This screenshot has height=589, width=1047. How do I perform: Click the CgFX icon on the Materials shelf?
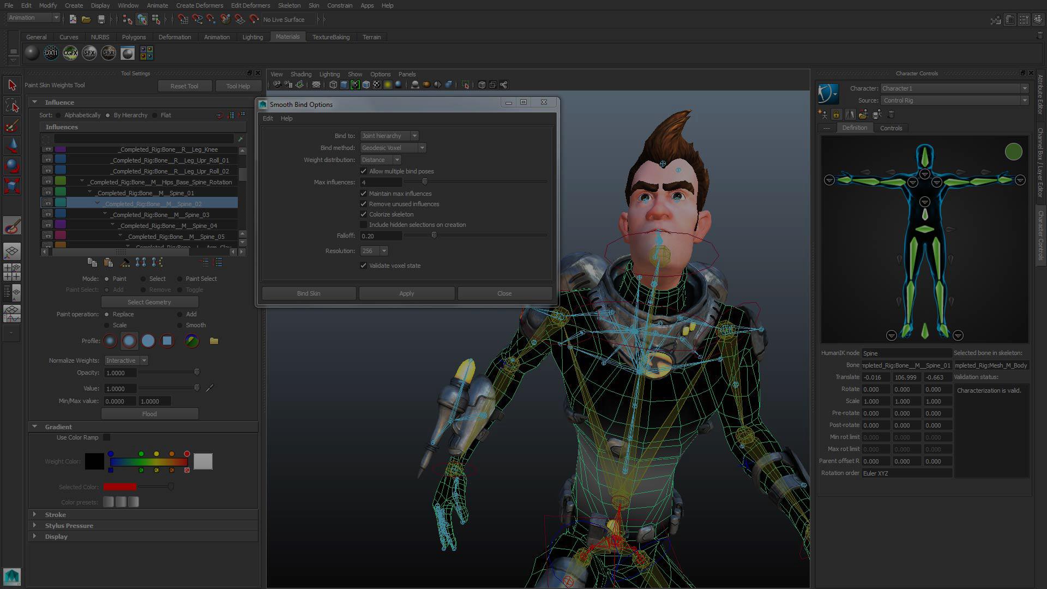tap(70, 53)
